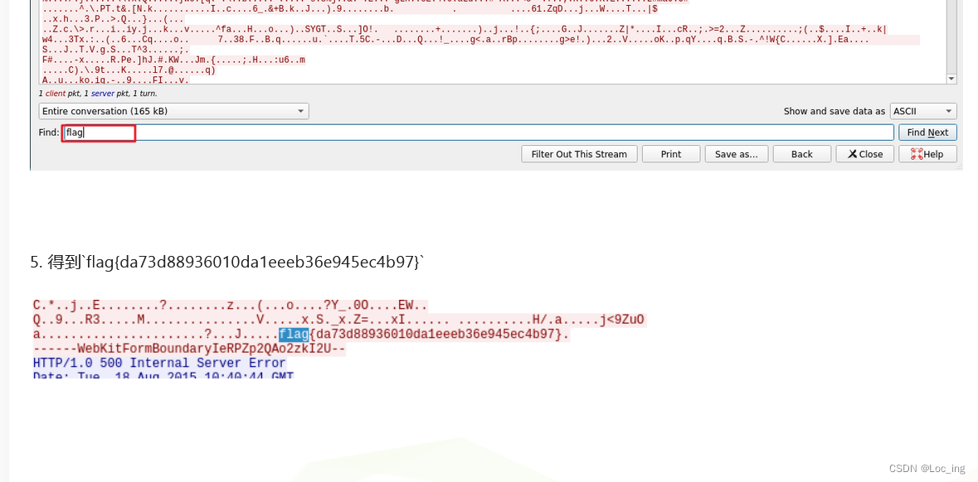978x482 pixels.
Task: Click the Print button
Action: pyautogui.click(x=670, y=153)
